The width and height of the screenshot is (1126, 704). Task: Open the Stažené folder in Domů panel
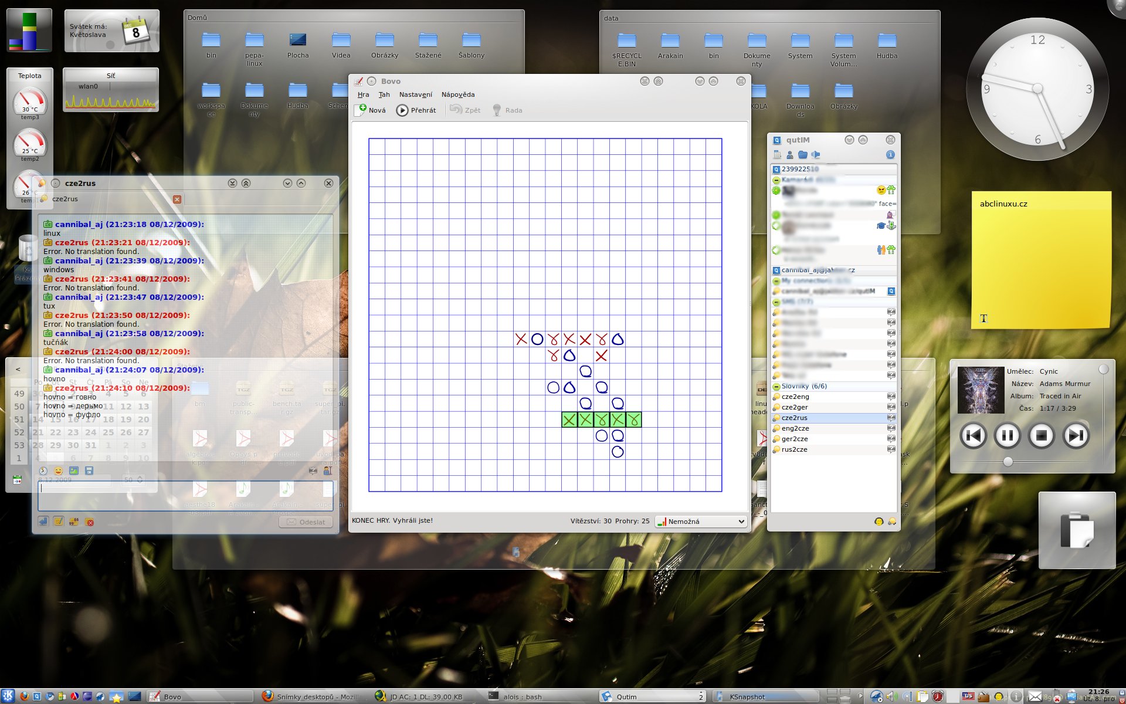[428, 45]
